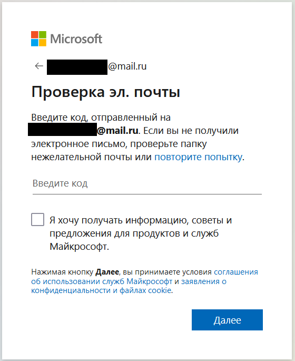The height and width of the screenshot is (361, 295).
Task: Click the red square of Microsoft logo
Action: click(35, 35)
